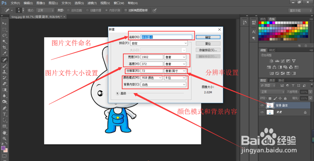Select 近似匹配 type radio button
The image size is (314, 161).
pyautogui.click(x=68, y=10)
